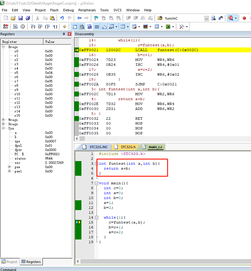The height and width of the screenshot is (271, 251).
Task: Pin the Registers panel with the pushpin
Action: click(x=64, y=34)
